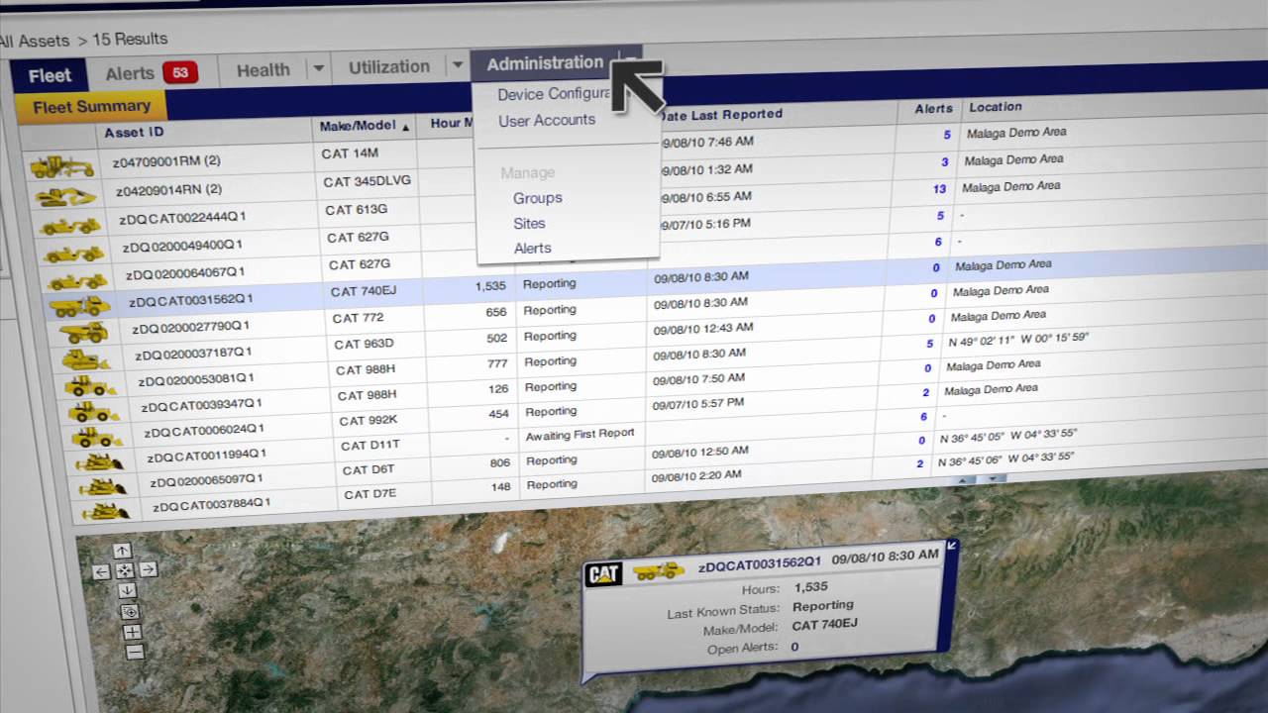Click scraper icon for zDQCAT0022444Q1
Screen dimensions: 1268x713
[70, 226]
